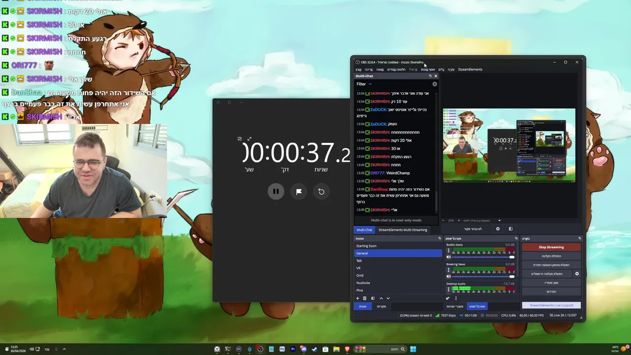Open the StreamElements menu in OBS
This screenshot has width=631, height=355.
(470, 70)
